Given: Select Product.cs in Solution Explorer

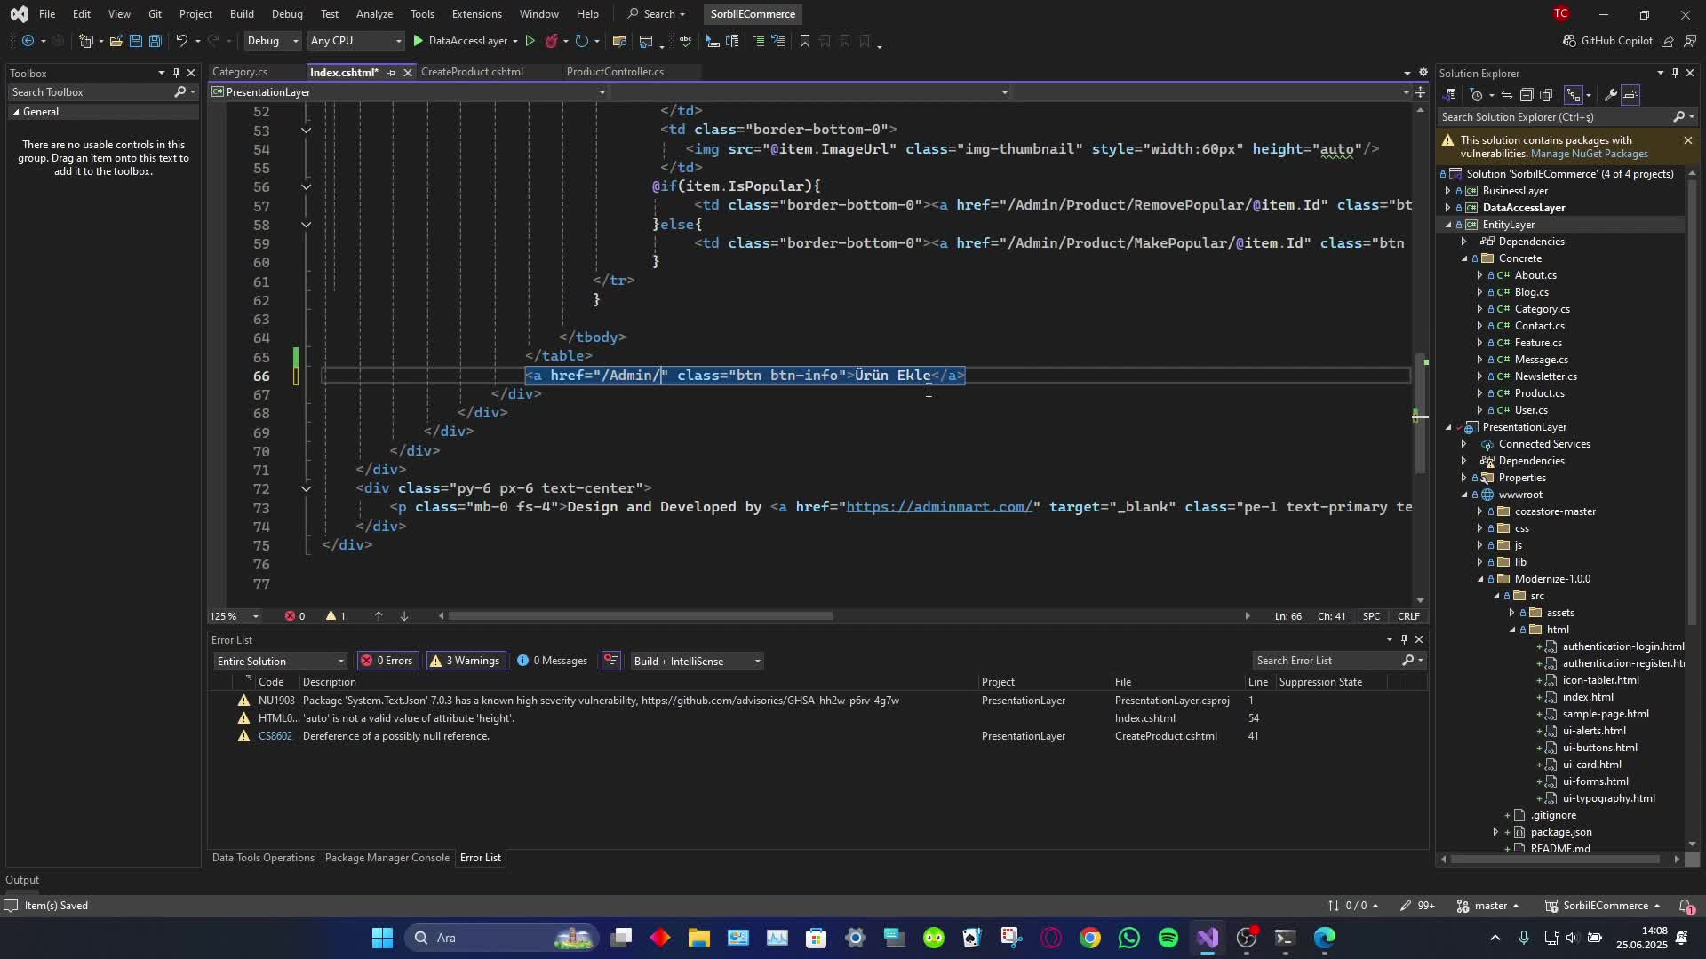Looking at the screenshot, I should [1539, 393].
